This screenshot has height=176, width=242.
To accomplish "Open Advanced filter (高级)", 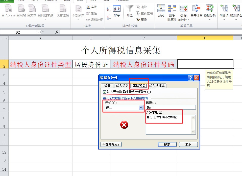I will 141,20.
